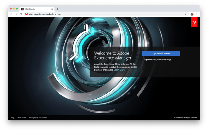Click the browser back arrow
The height and width of the screenshot is (131, 208).
tap(11, 14)
